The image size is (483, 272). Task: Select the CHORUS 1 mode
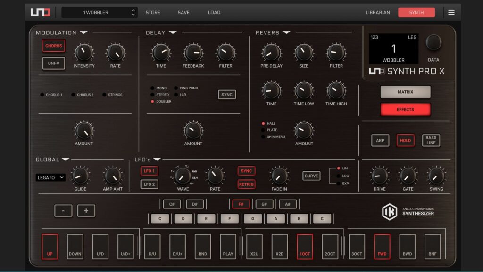[x=51, y=95]
